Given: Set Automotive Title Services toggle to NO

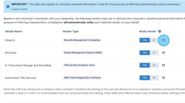Looking at the screenshot, I should [x=154, y=78].
